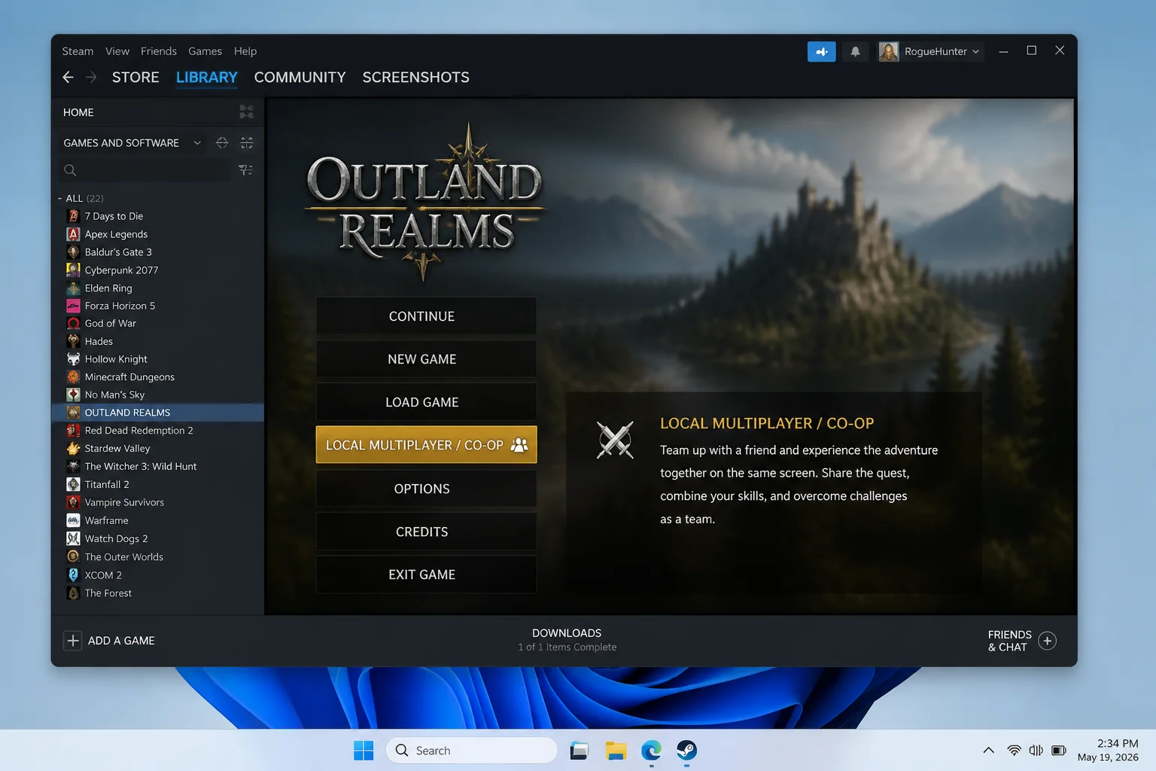Viewport: 1156px width, 771px height.
Task: Open the Help menu
Action: pyautogui.click(x=245, y=51)
